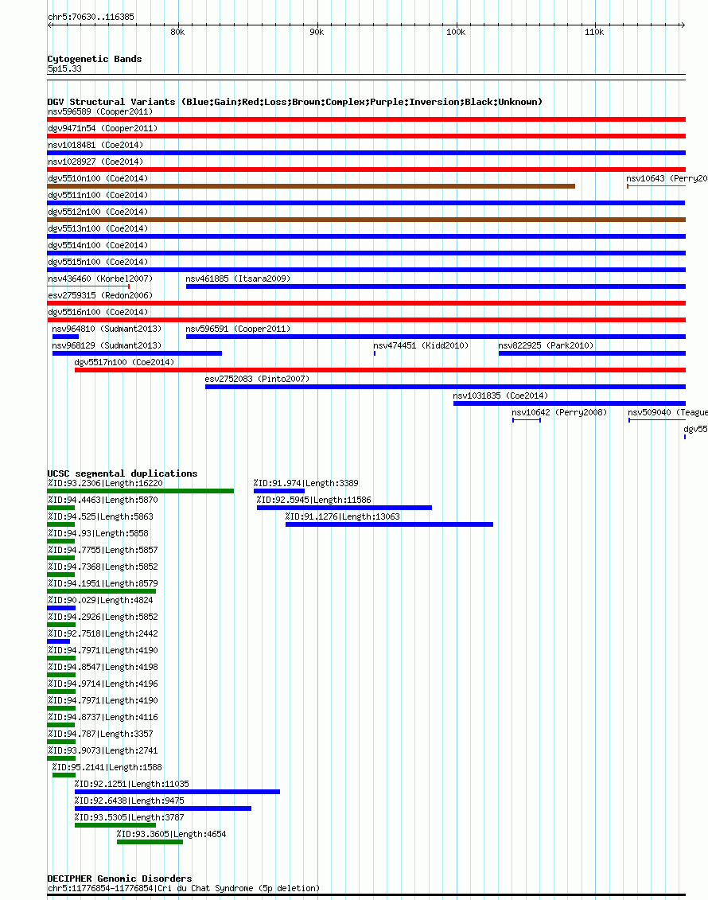The width and height of the screenshot is (708, 900).
Task: Select dgv5514n100 (Coe2014) label
Action: (x=98, y=245)
